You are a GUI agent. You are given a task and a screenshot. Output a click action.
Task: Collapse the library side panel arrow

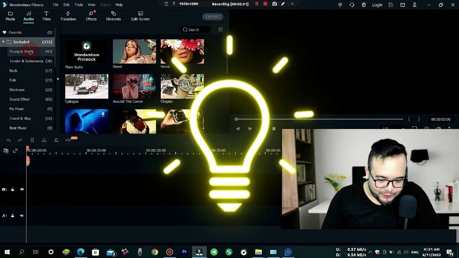coord(58,79)
